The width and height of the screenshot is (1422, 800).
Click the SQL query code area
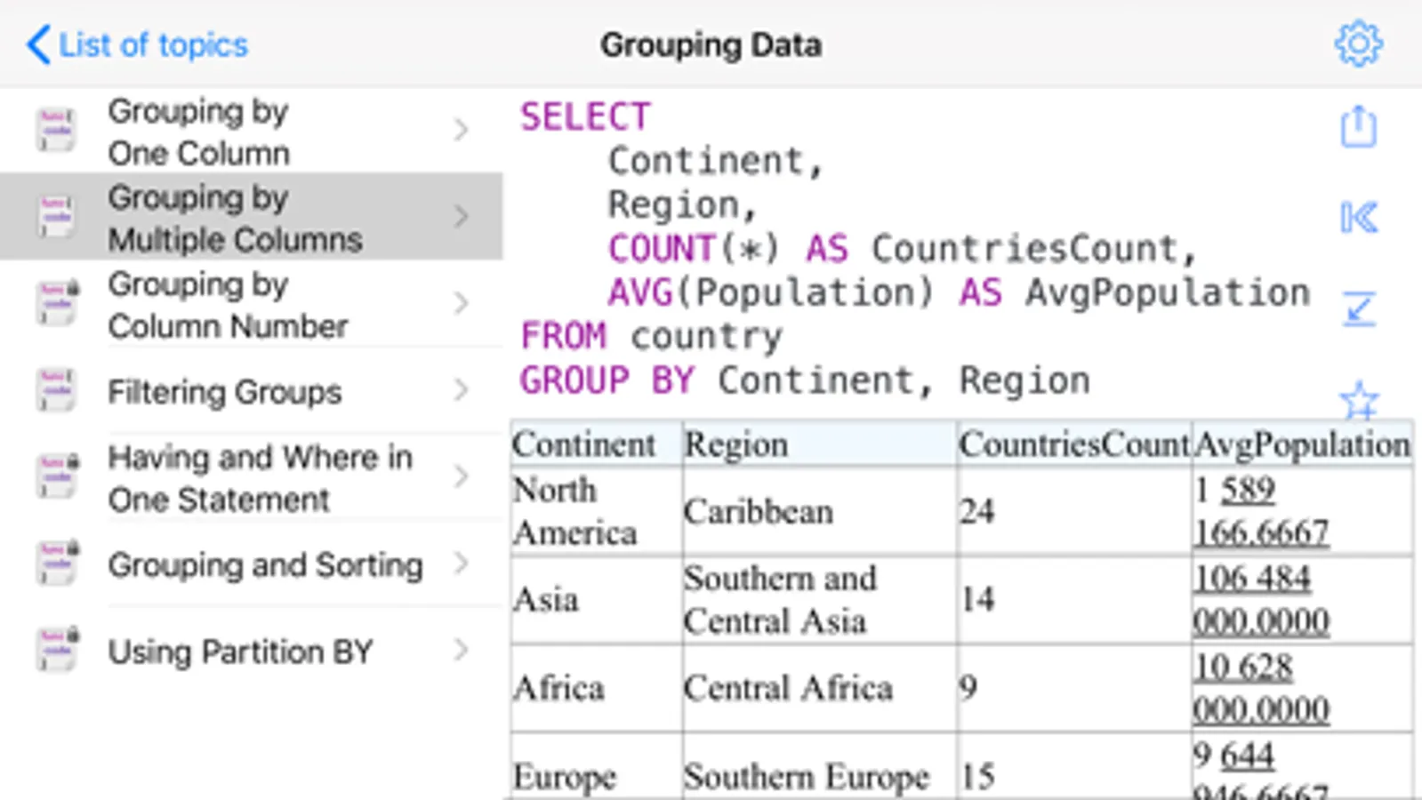point(889,249)
